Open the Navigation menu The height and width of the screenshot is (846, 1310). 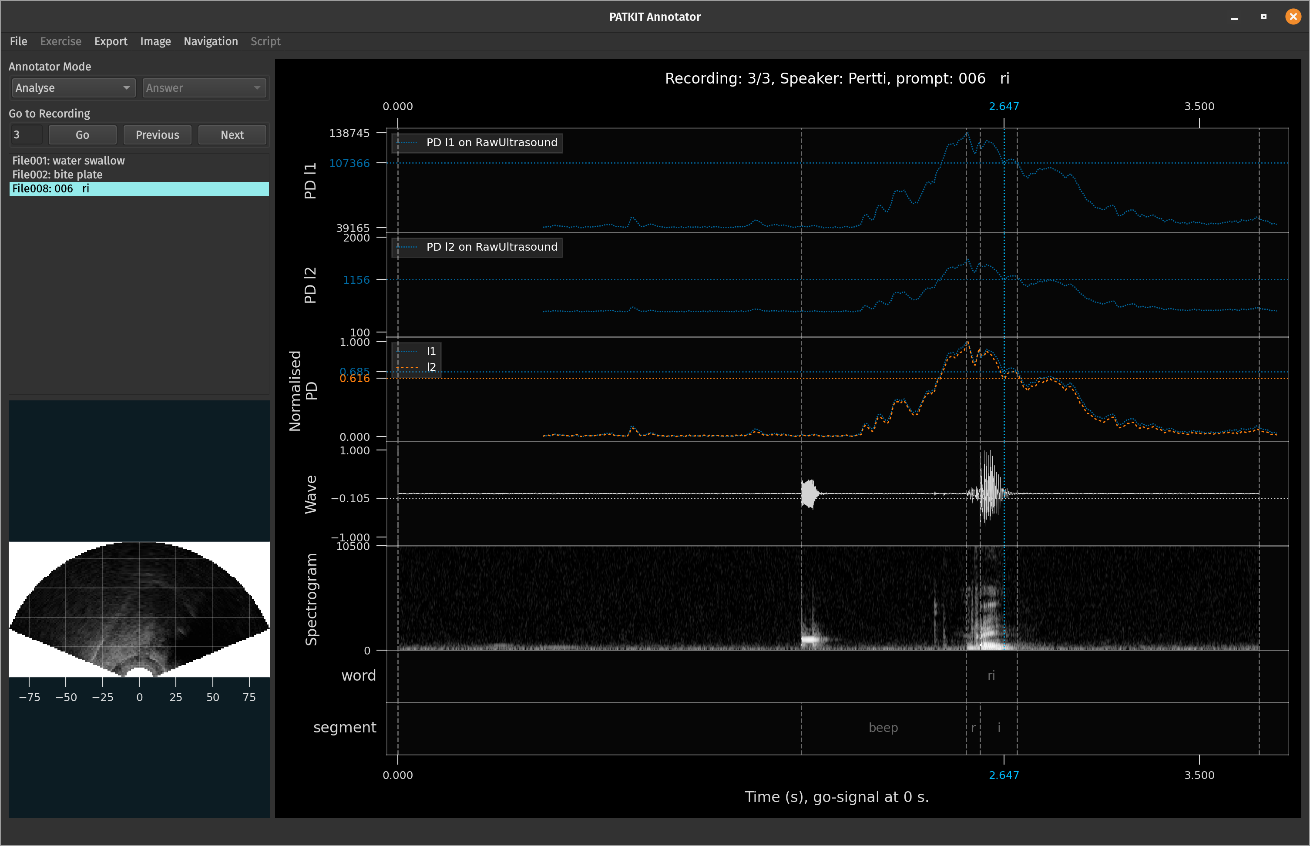click(210, 41)
